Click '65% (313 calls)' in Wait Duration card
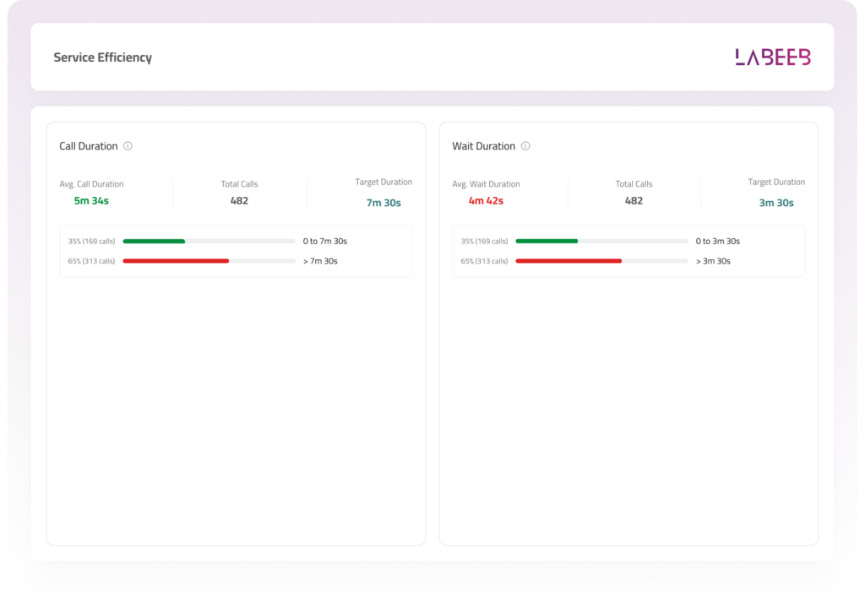 [x=484, y=261]
